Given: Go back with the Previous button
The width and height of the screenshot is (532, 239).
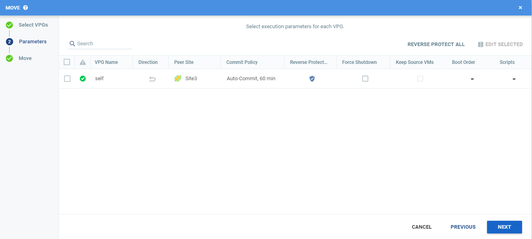Looking at the screenshot, I should [x=463, y=227].
